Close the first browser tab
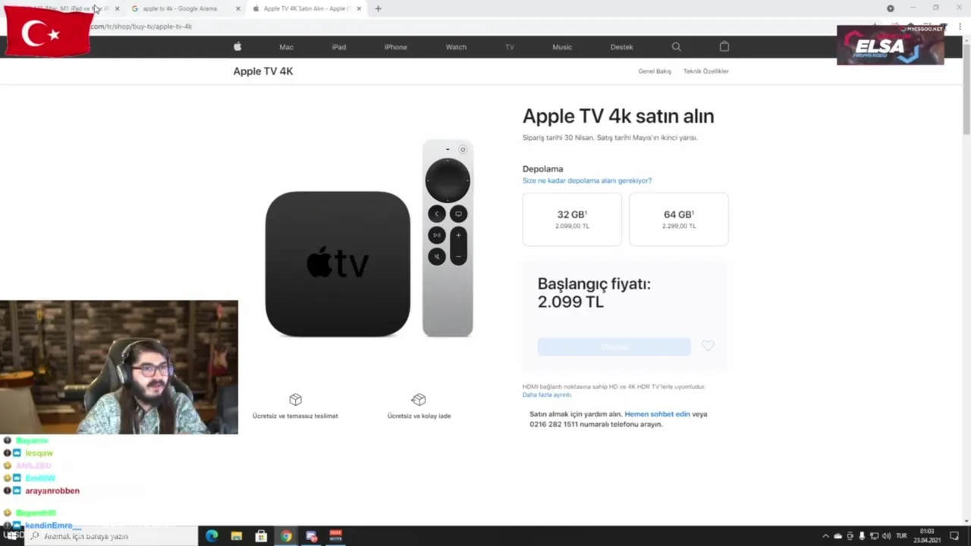This screenshot has width=971, height=546. [x=117, y=8]
